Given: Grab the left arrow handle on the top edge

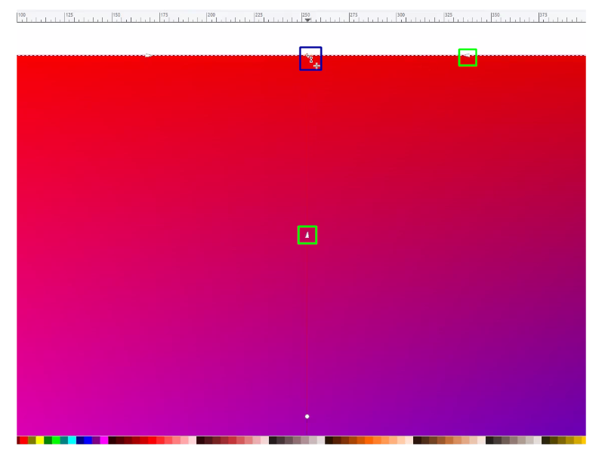Looking at the screenshot, I should pyautogui.click(x=148, y=55).
